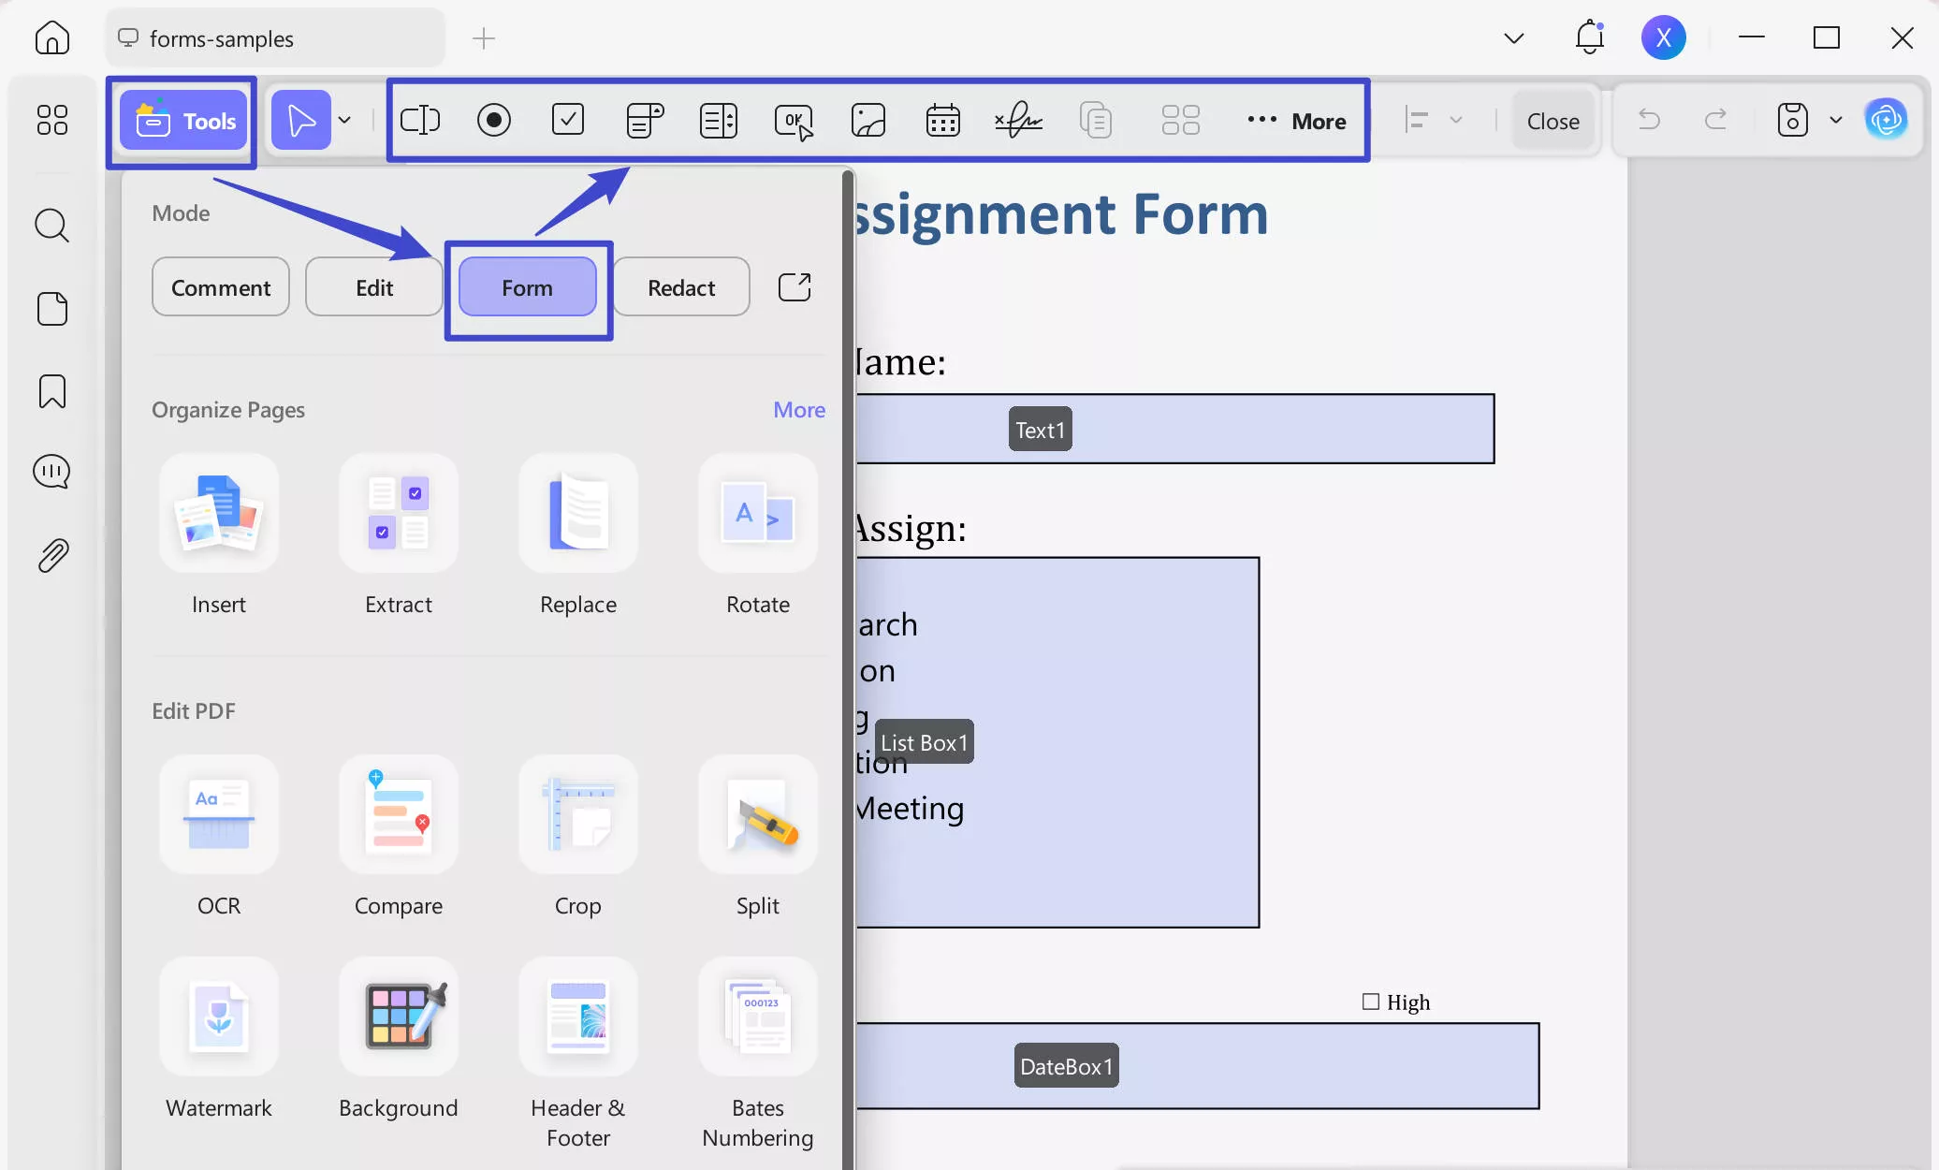This screenshot has height=1170, width=1939.
Task: Switch to Redact mode
Action: point(681,286)
